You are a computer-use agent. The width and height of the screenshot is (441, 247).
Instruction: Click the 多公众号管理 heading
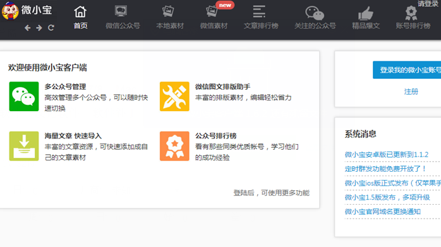[65, 87]
